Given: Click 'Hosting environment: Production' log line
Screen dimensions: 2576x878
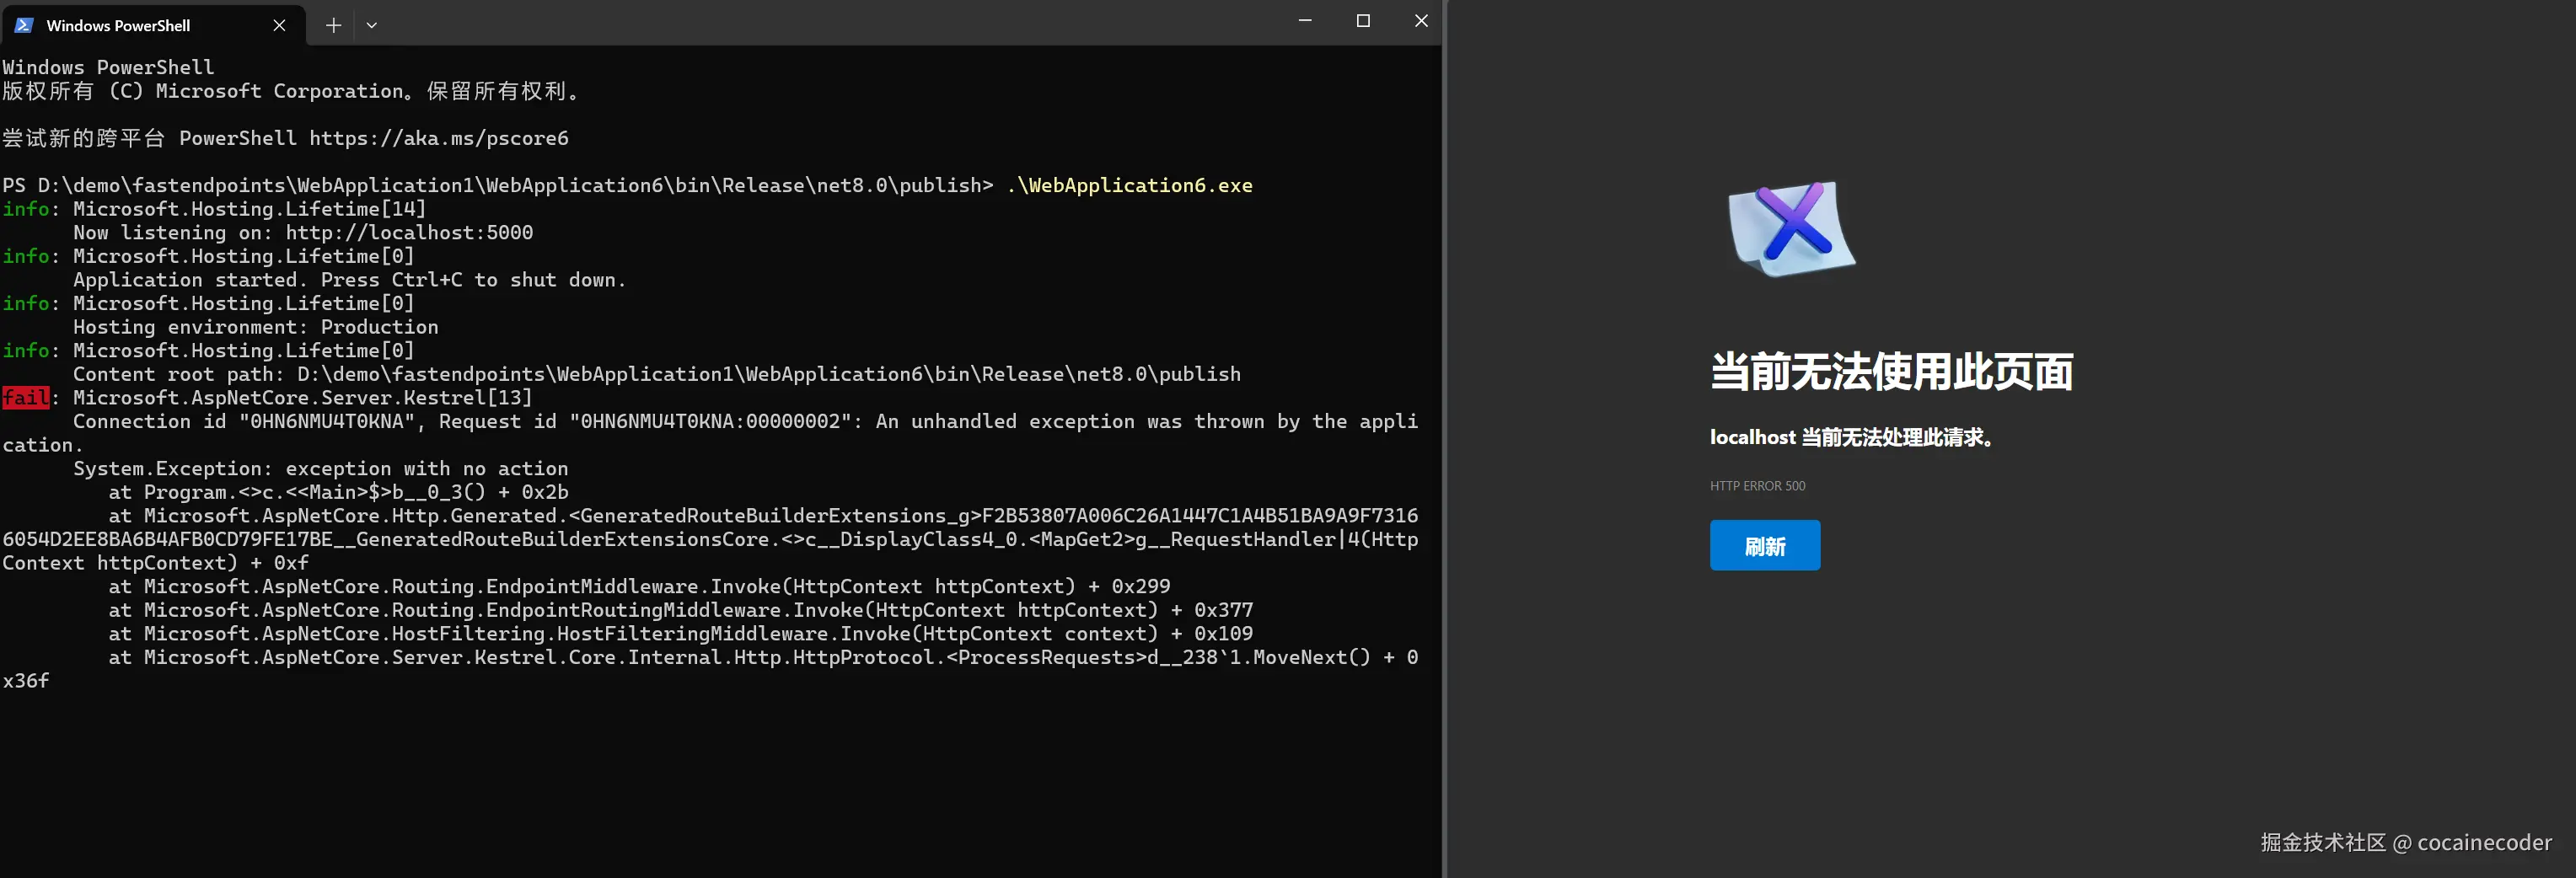Looking at the screenshot, I should click(x=255, y=327).
